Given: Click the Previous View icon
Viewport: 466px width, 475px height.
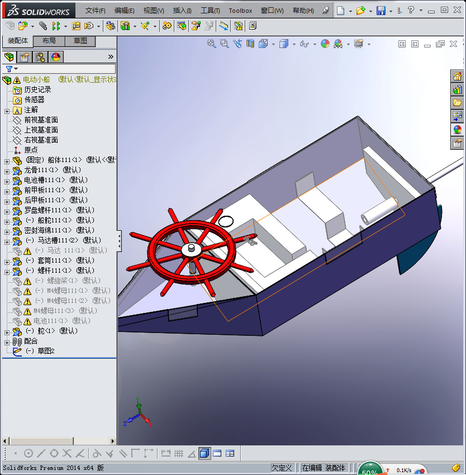Looking at the screenshot, I should click(237, 44).
